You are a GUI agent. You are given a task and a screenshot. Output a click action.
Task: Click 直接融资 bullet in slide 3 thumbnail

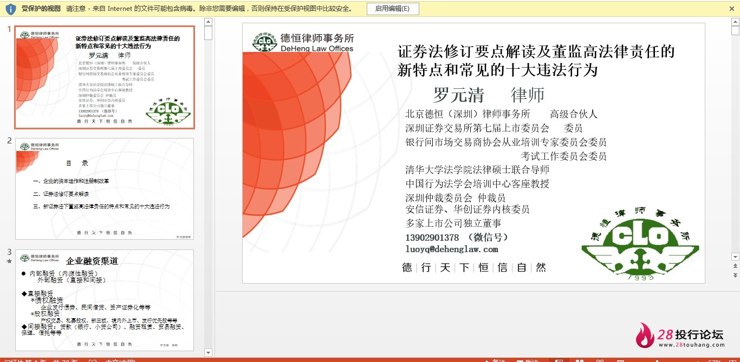(37, 293)
